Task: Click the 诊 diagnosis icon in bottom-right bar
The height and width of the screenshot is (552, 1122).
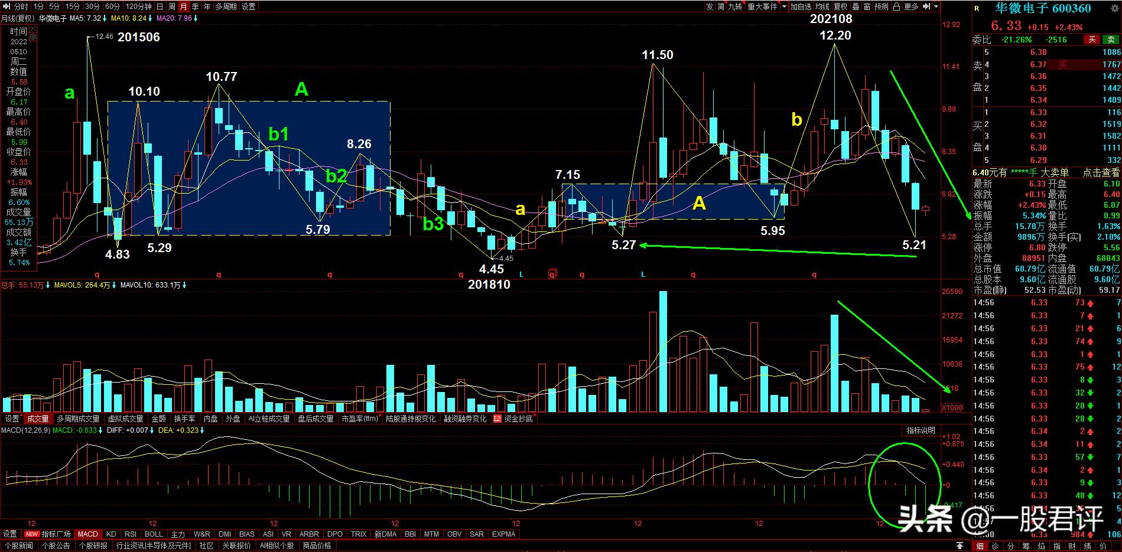Action: 995,546
